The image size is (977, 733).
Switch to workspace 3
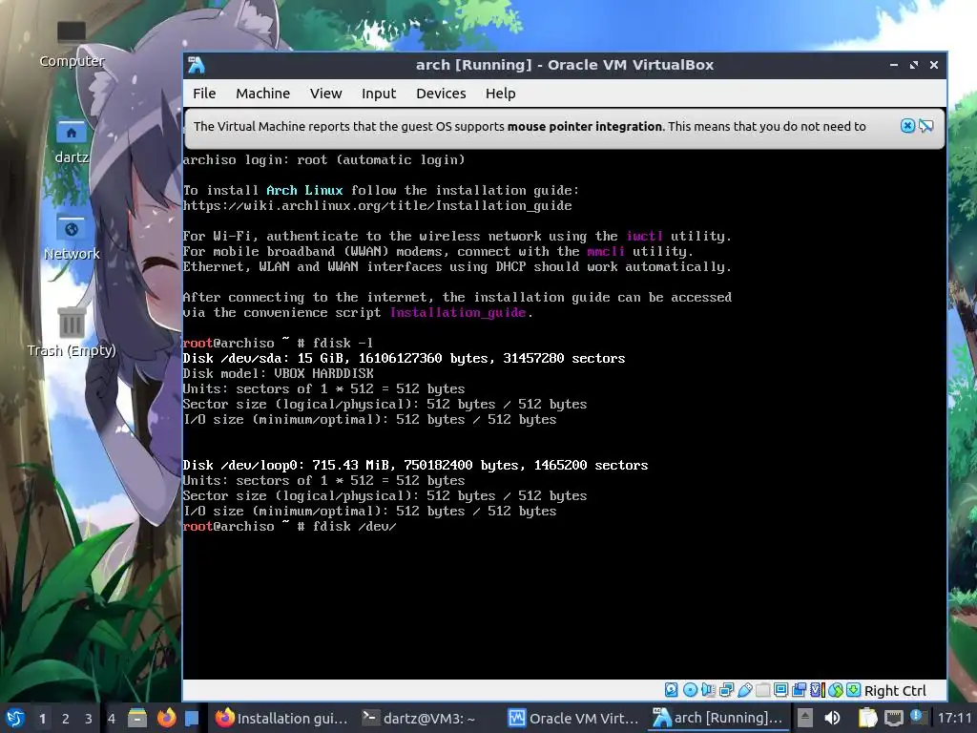(x=89, y=719)
